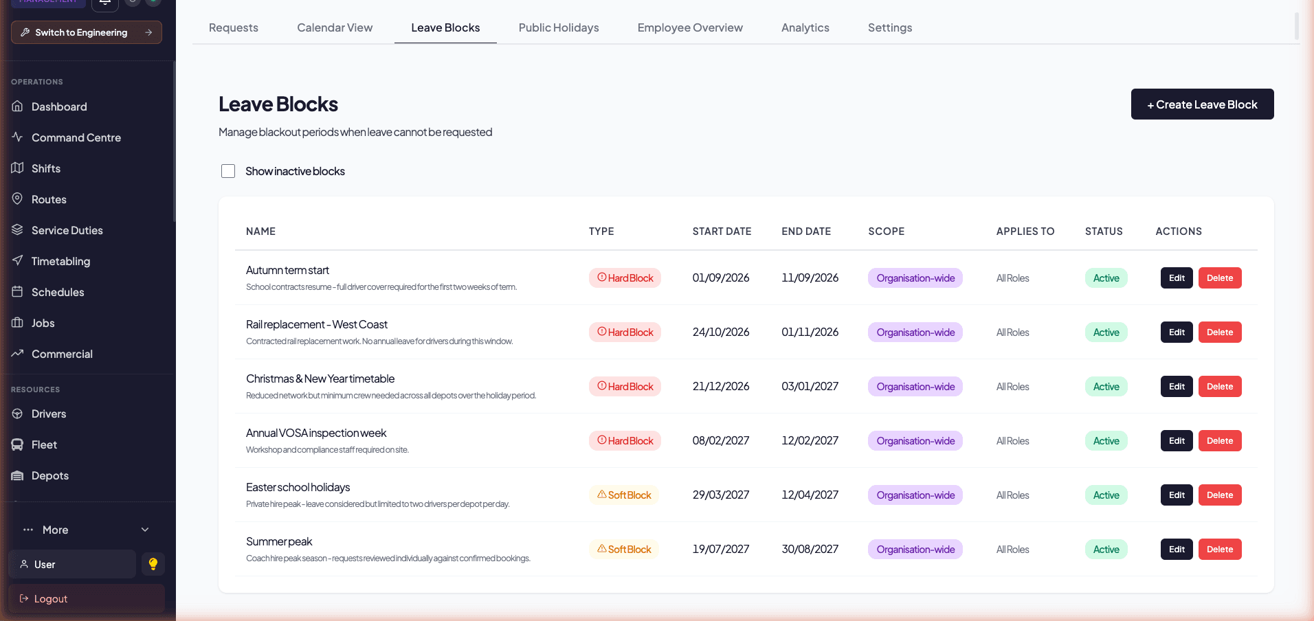Click the START DATE column header
This screenshot has width=1314, height=621.
pyautogui.click(x=722, y=232)
